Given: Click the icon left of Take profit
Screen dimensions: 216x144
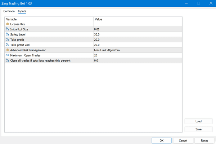Looking at the screenshot, I should point(8,39).
